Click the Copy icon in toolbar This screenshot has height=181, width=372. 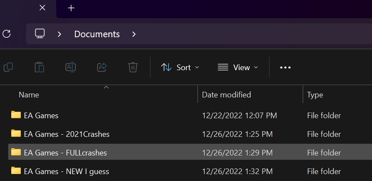coord(8,67)
